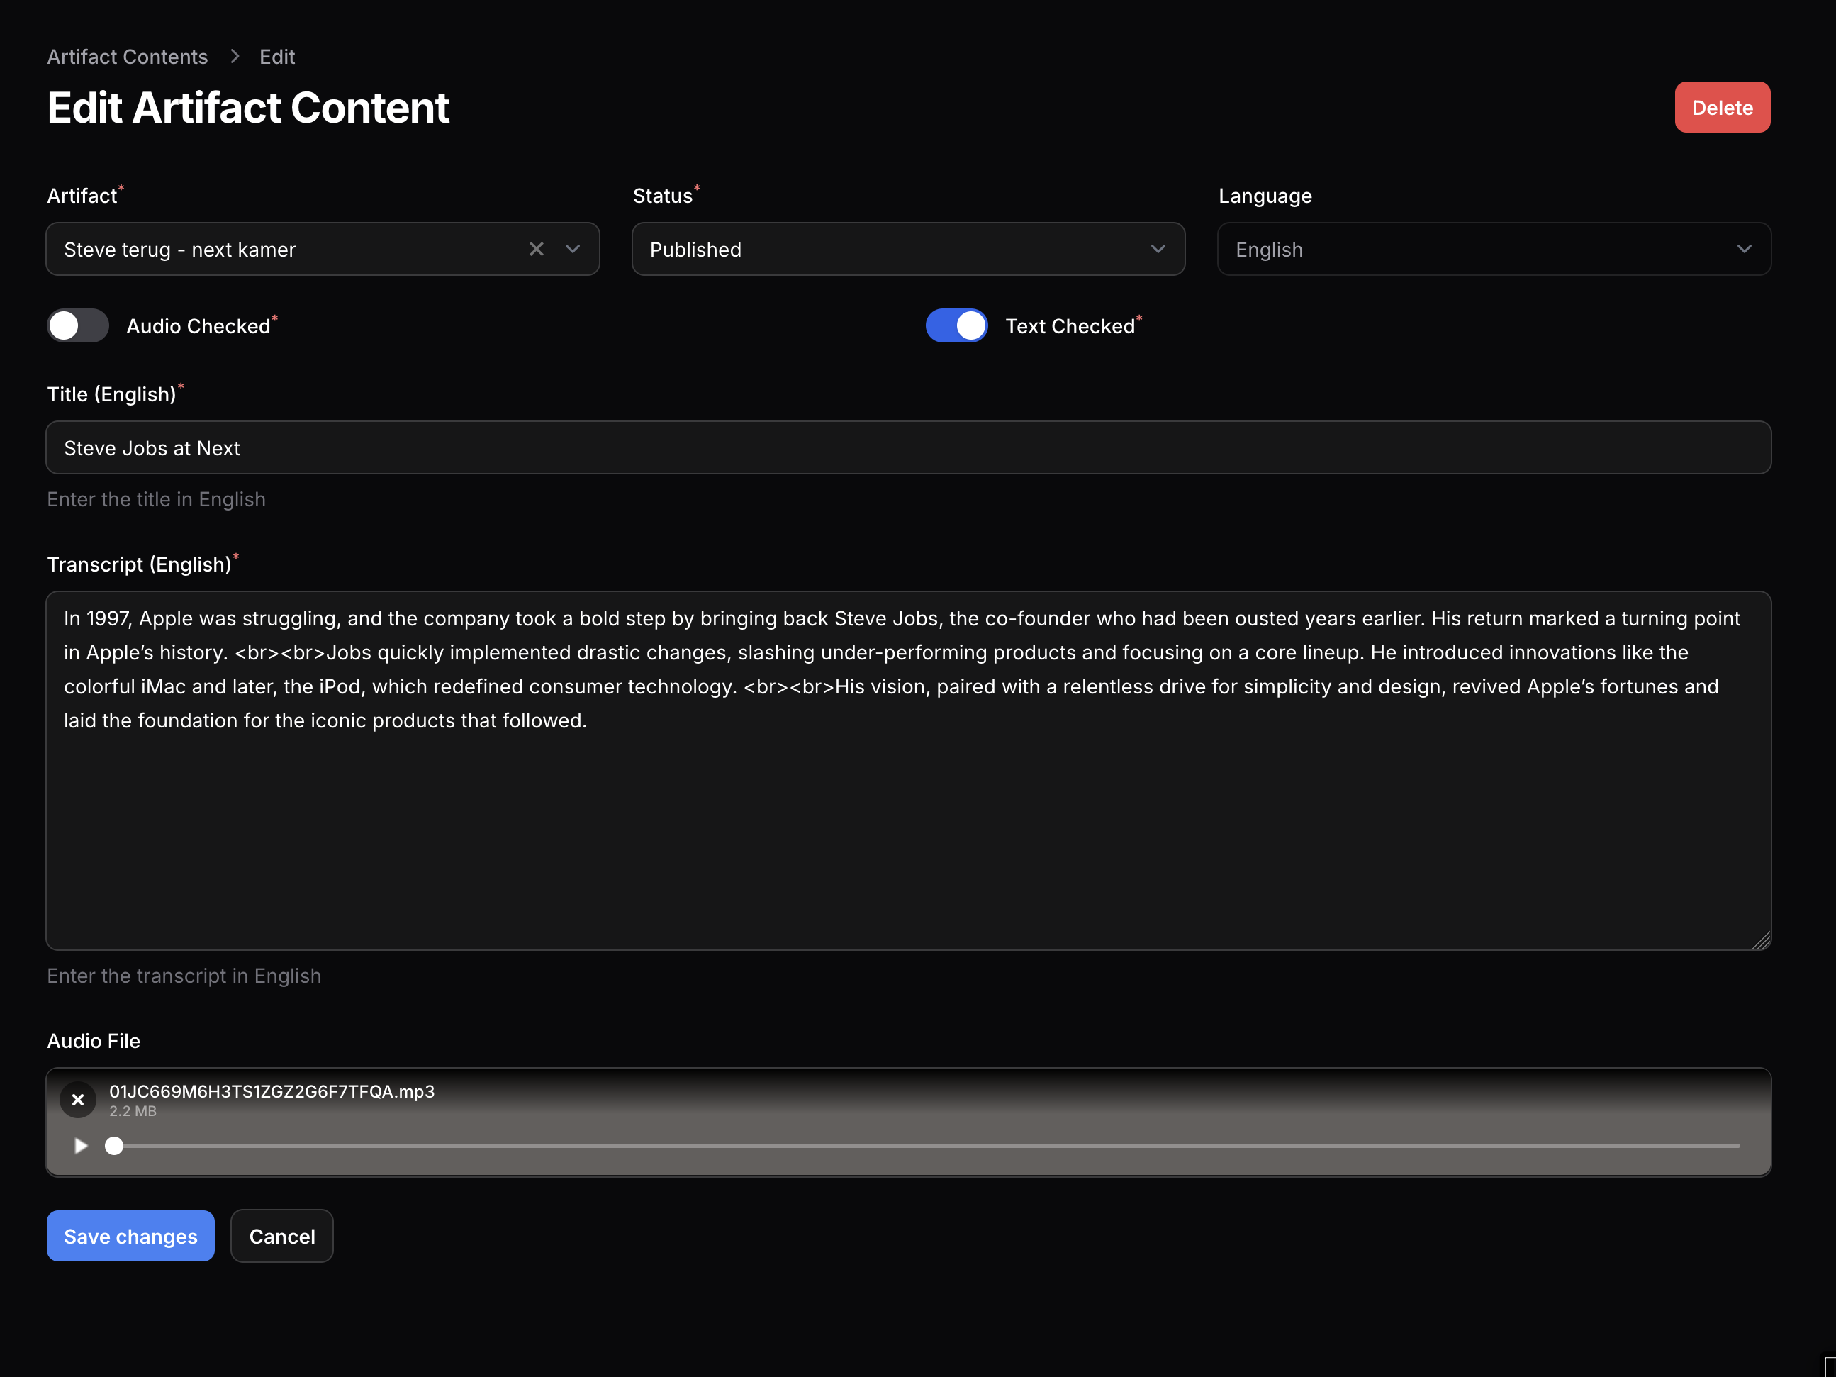Click the breadcrumb chevron separator icon
This screenshot has height=1377, width=1836.
pyautogui.click(x=235, y=57)
